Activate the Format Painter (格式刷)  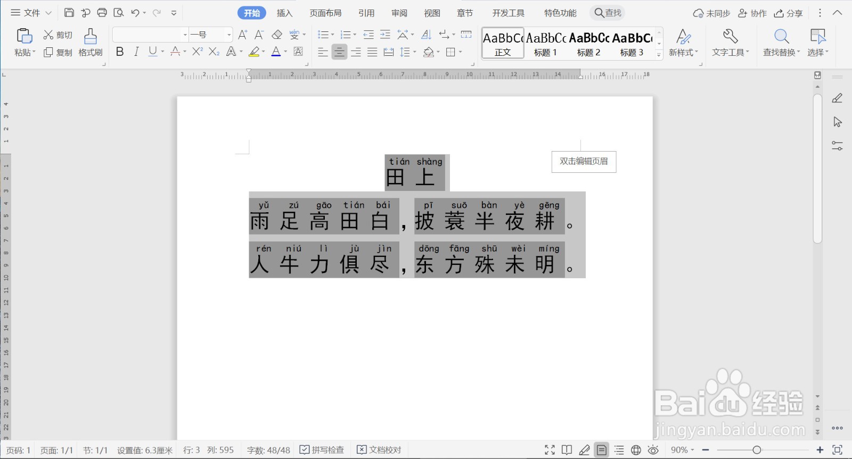(91, 43)
